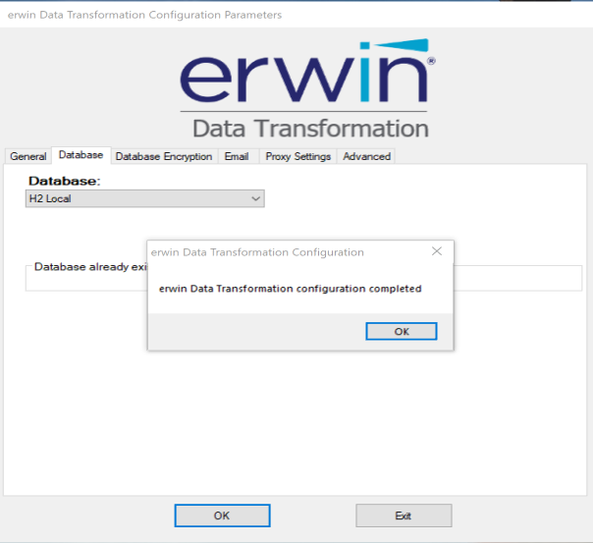Go to the Email tab

237,156
